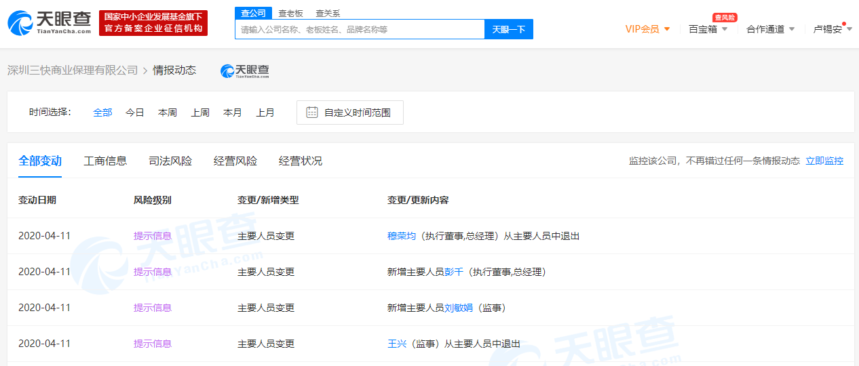This screenshot has height=366, width=859.
Task: Select 上月 time filter
Action: pyautogui.click(x=265, y=113)
